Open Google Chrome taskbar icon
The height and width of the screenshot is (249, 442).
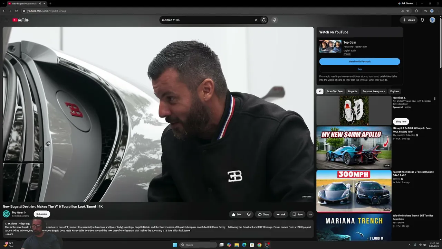(x=259, y=245)
